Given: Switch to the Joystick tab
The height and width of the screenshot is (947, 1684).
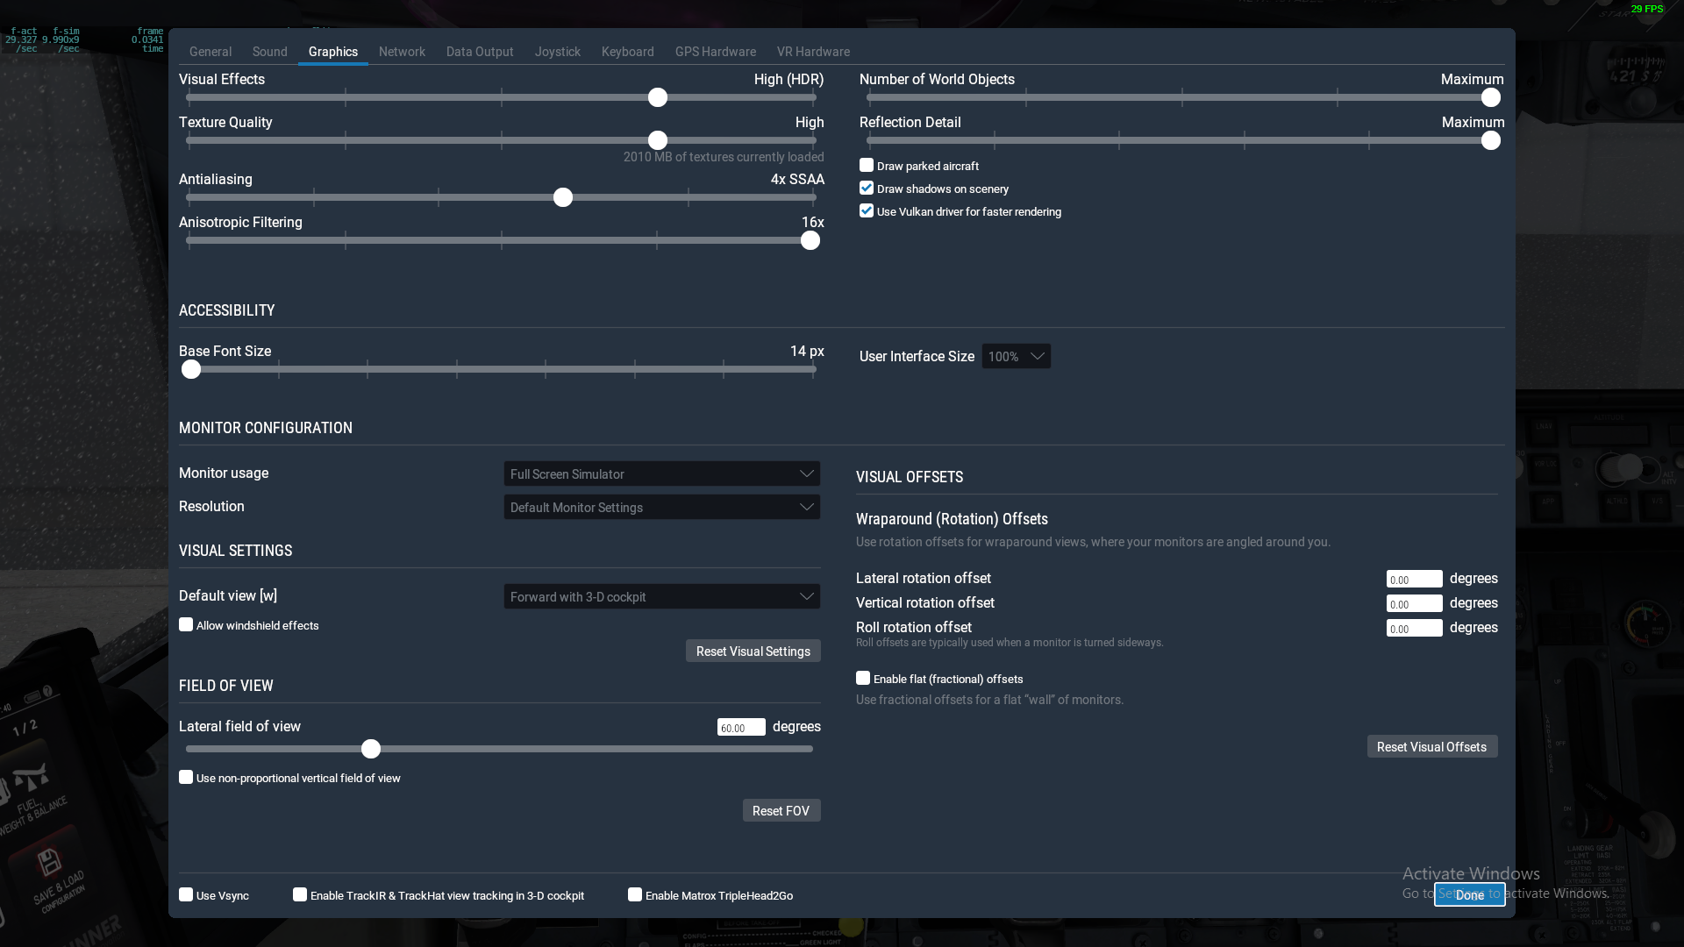Looking at the screenshot, I should coord(557,52).
